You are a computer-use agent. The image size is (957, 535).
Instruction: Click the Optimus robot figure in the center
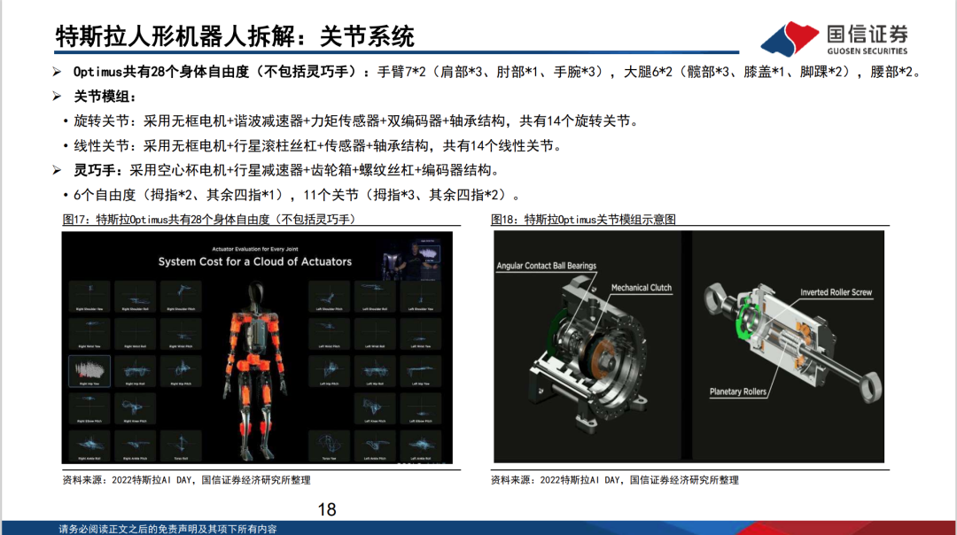coord(255,371)
